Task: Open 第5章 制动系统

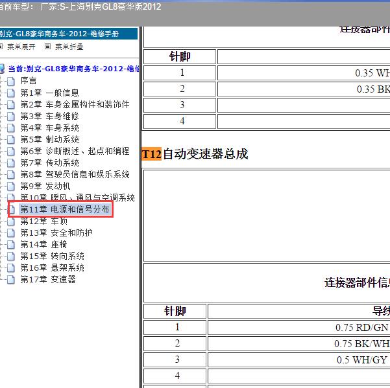Action: click(x=50, y=139)
